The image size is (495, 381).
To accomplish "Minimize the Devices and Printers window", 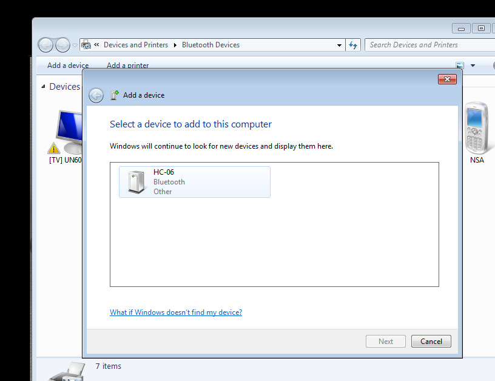I will 461,29.
